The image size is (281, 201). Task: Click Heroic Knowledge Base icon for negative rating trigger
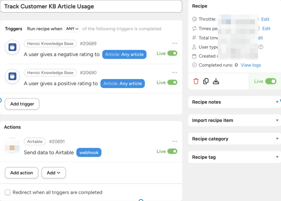[13, 48]
